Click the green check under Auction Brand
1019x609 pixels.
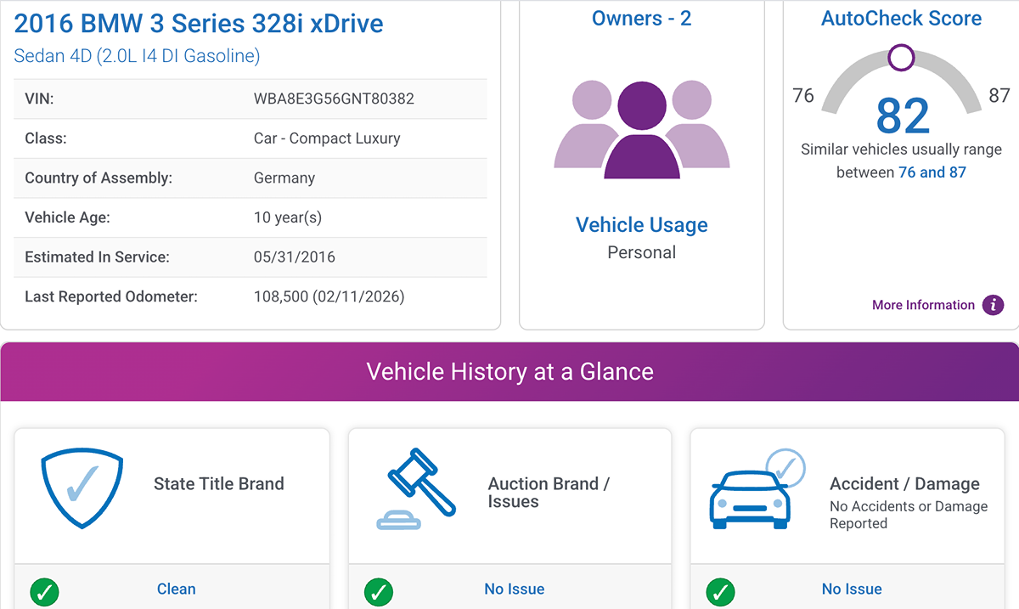[x=379, y=591]
